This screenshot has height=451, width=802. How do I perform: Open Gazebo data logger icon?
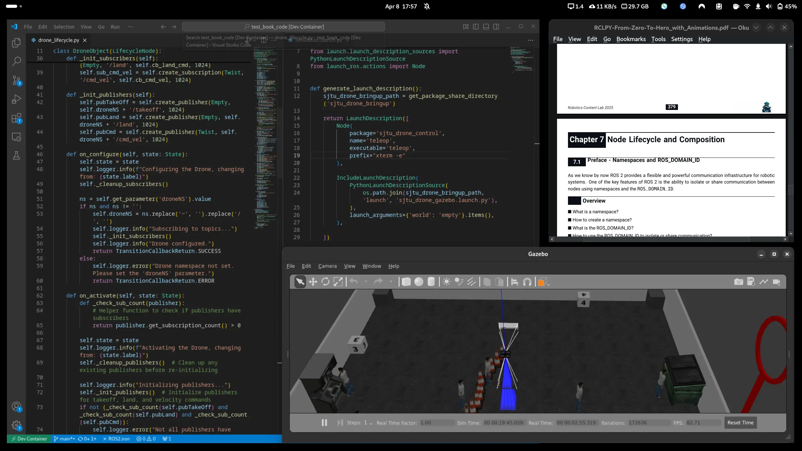(x=751, y=282)
